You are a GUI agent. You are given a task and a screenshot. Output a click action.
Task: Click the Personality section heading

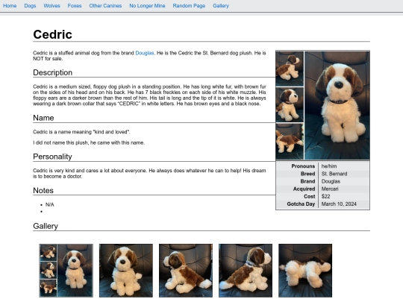[52, 157]
